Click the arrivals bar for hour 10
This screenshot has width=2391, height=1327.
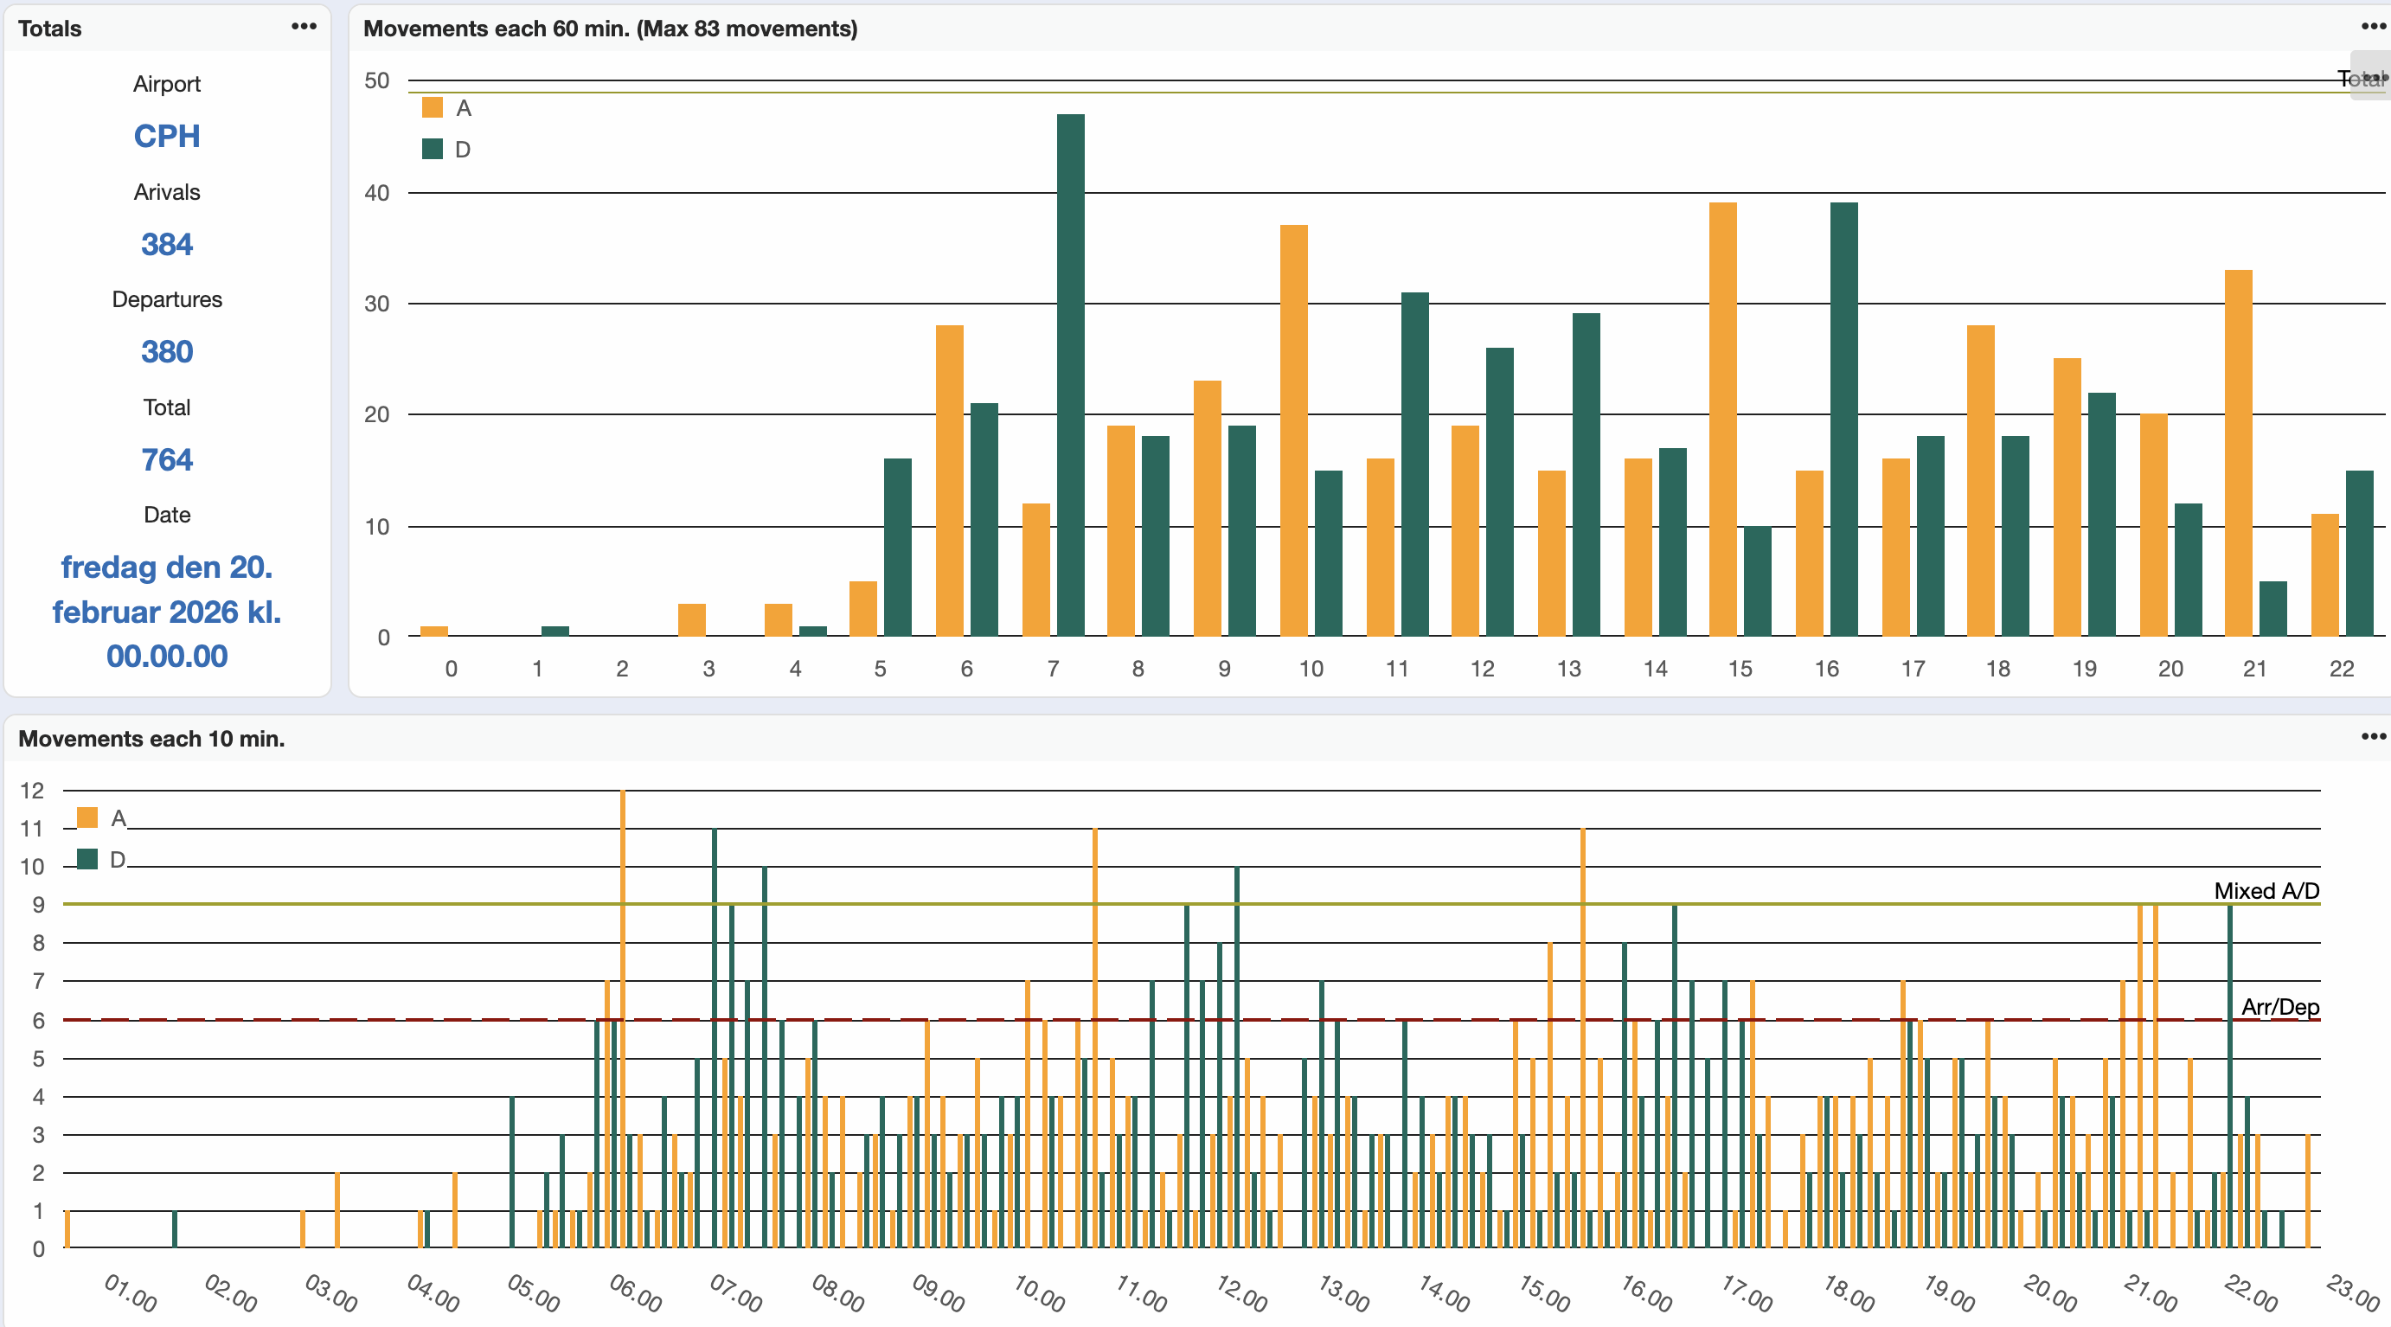point(1294,431)
